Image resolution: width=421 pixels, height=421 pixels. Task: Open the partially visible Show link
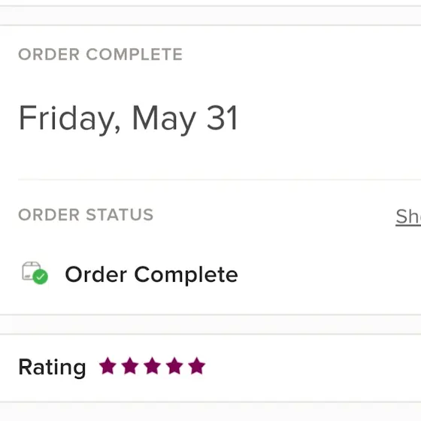click(408, 217)
